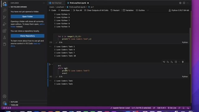
Task: Add a new Code cell
Action: coord(52,10)
